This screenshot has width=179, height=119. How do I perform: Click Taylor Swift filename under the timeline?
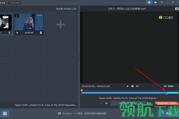tap(128, 98)
